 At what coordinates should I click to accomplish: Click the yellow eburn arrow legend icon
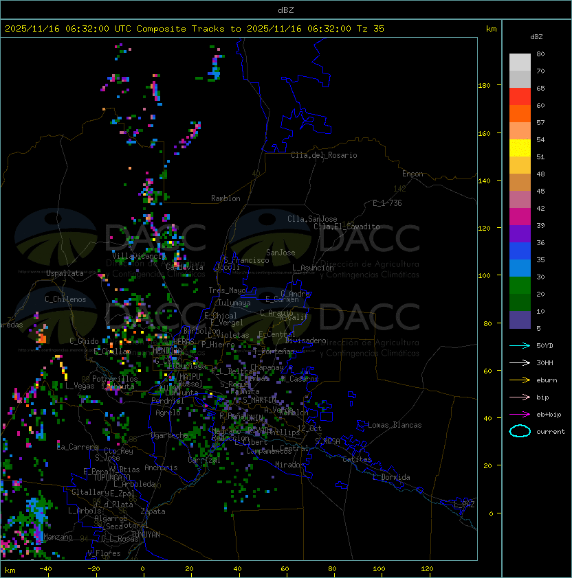click(x=520, y=380)
